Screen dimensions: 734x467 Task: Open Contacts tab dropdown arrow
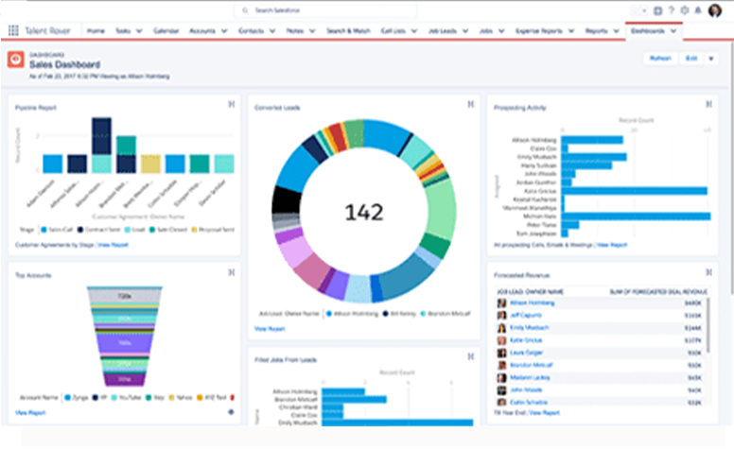[272, 31]
